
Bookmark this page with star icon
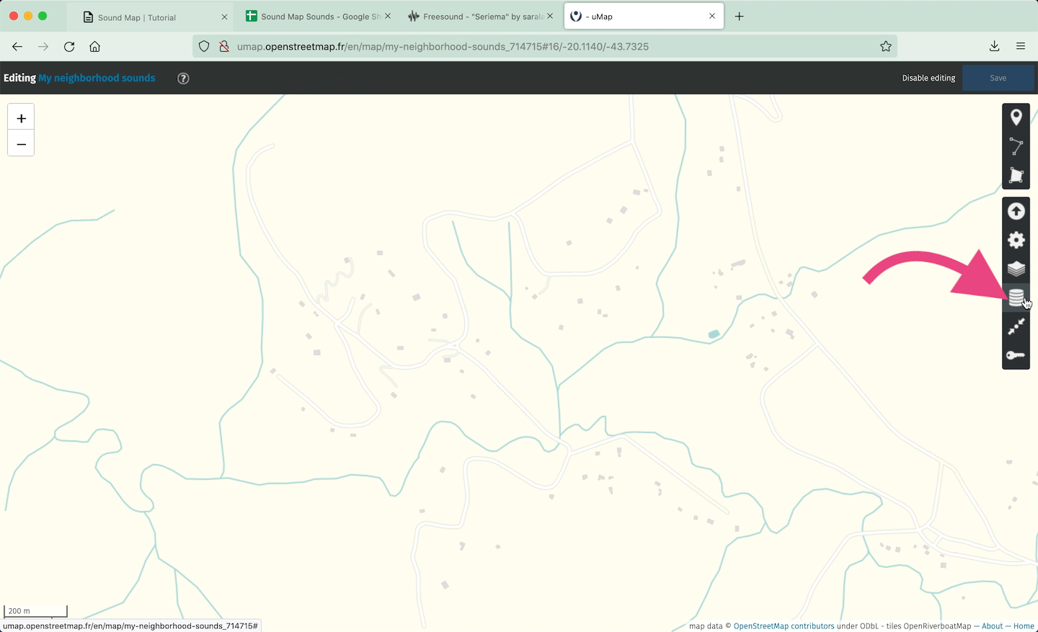885,46
